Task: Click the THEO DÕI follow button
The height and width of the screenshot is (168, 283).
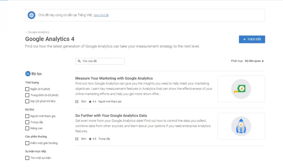Action: pyautogui.click(x=252, y=39)
